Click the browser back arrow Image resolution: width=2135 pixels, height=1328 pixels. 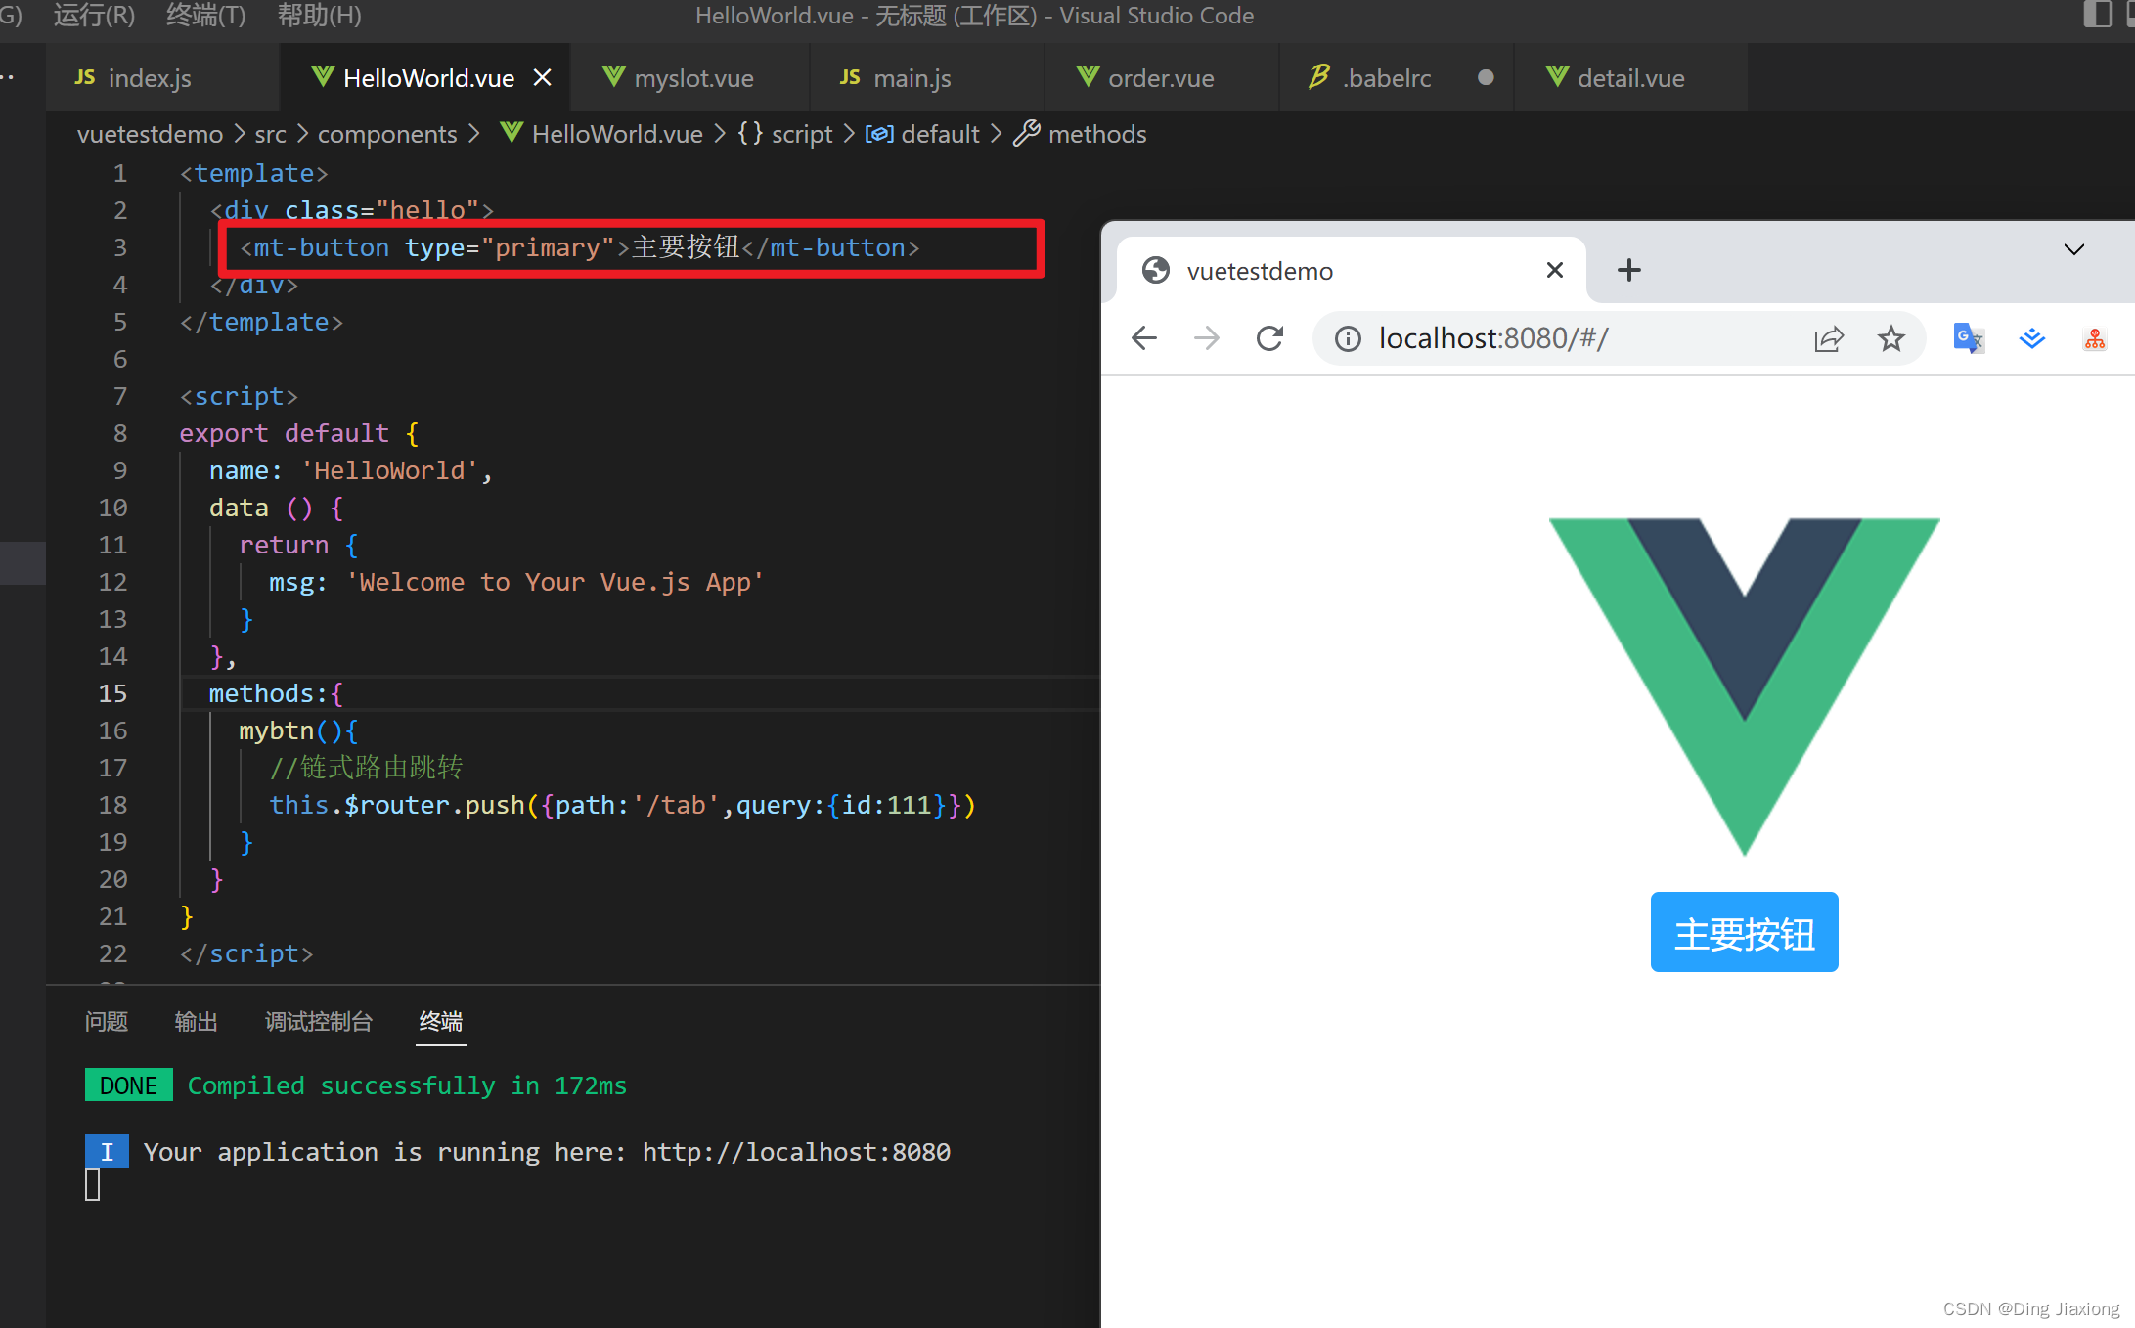[1142, 337]
